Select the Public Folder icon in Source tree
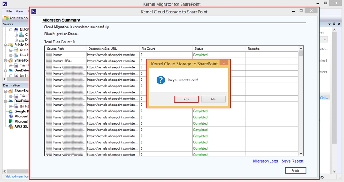 [x=11, y=45]
